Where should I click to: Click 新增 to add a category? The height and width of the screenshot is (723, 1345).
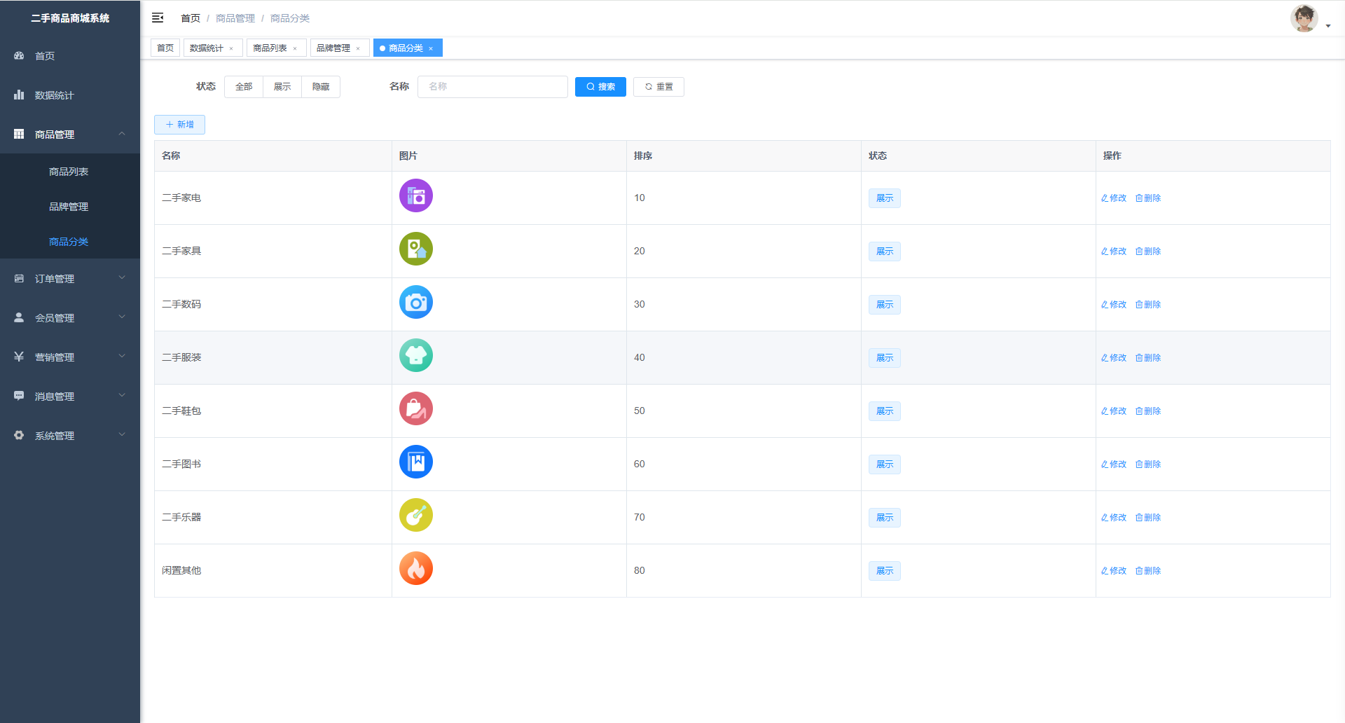tap(179, 125)
